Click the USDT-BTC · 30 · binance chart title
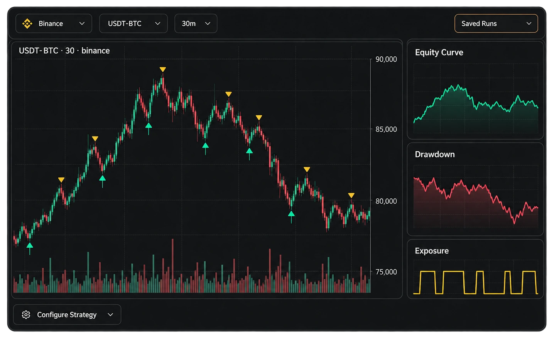This screenshot has height=338, width=554. (64, 51)
